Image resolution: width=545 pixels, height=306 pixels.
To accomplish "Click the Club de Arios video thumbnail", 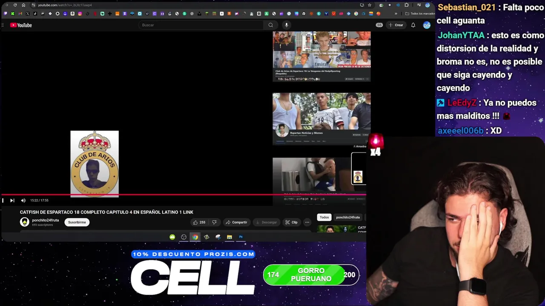I will tap(321, 56).
